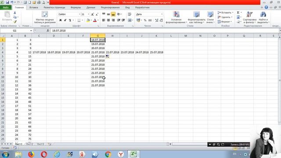Toggle bottom vertical alignment button

(113, 14)
